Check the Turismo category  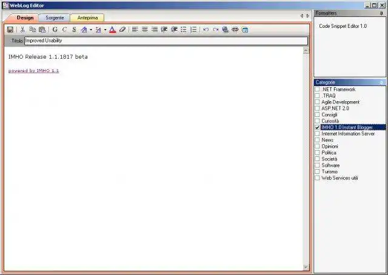click(x=317, y=171)
